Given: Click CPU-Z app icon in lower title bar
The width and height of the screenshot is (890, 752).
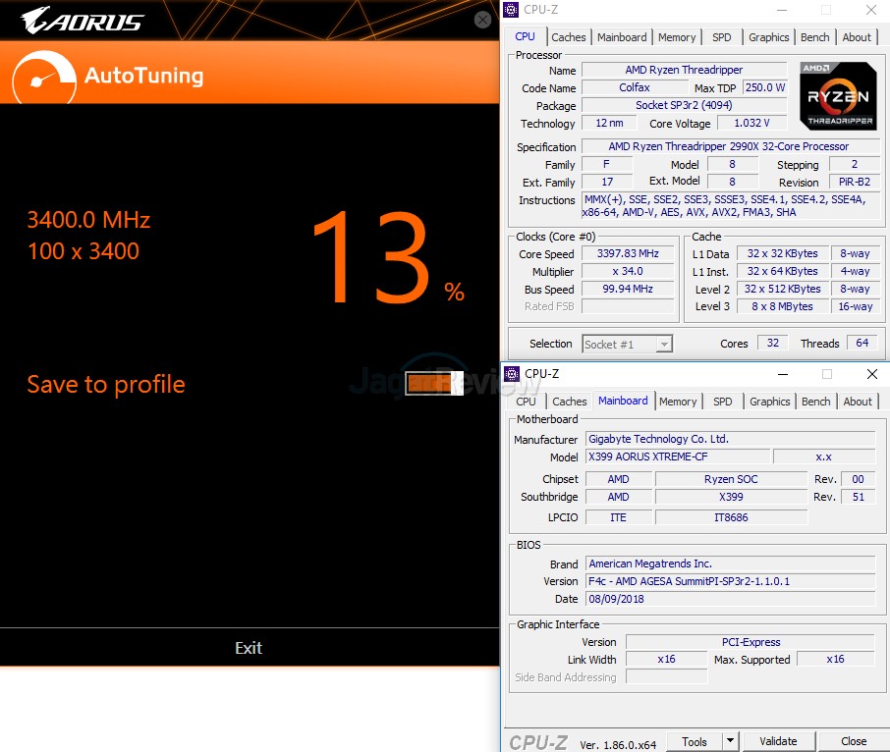Looking at the screenshot, I should coord(512,374).
